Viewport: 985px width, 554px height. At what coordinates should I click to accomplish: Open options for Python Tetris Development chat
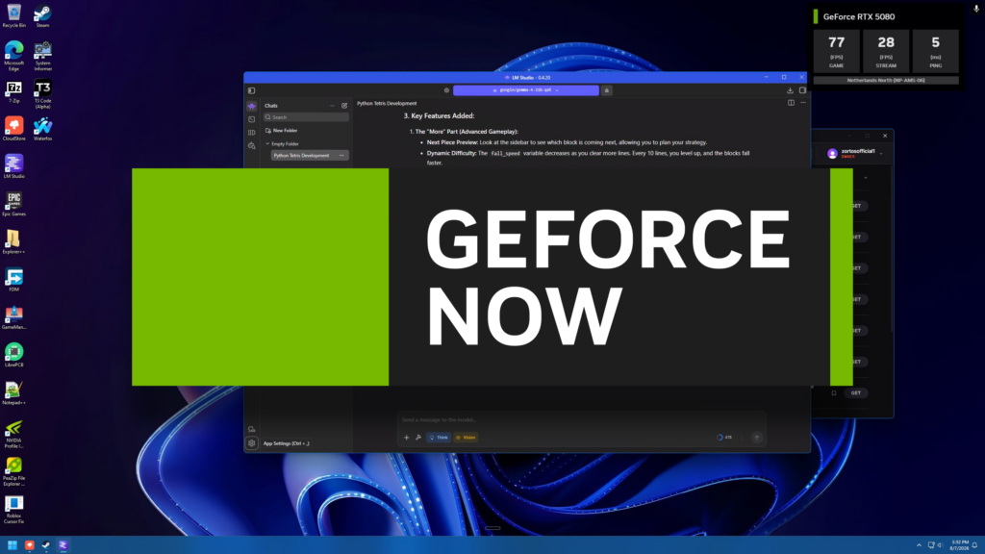pos(341,155)
